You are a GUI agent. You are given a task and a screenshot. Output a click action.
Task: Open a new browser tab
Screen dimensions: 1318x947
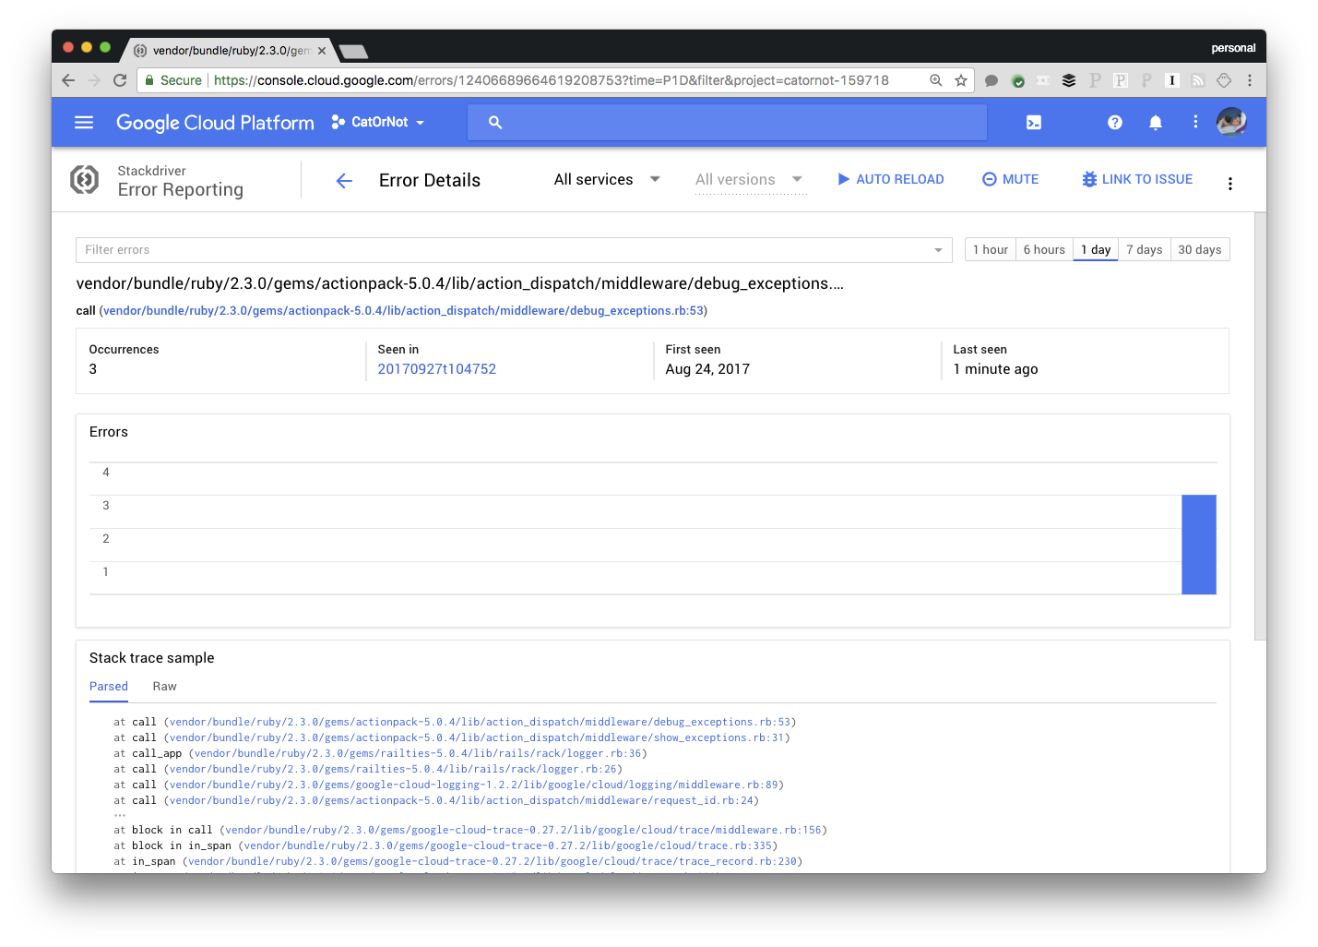pos(353,51)
